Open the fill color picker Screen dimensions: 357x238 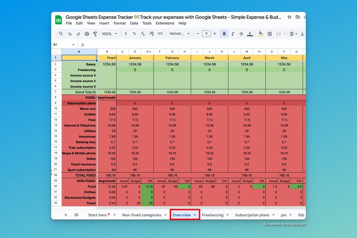[x=261, y=34]
